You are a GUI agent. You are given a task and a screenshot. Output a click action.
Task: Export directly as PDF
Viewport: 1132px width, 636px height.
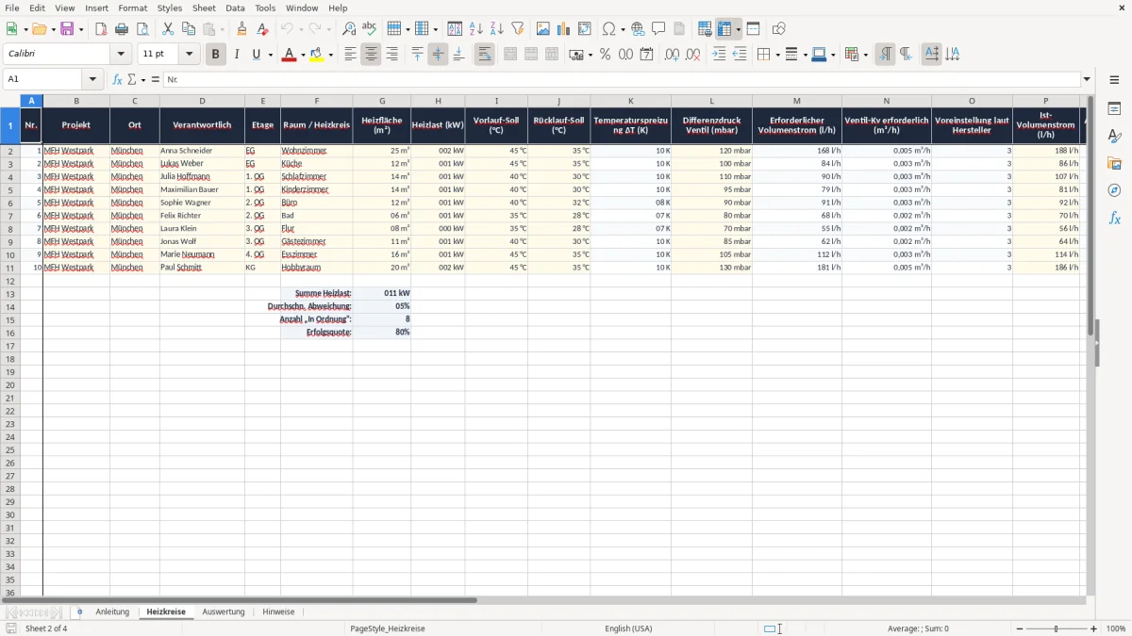(101, 29)
